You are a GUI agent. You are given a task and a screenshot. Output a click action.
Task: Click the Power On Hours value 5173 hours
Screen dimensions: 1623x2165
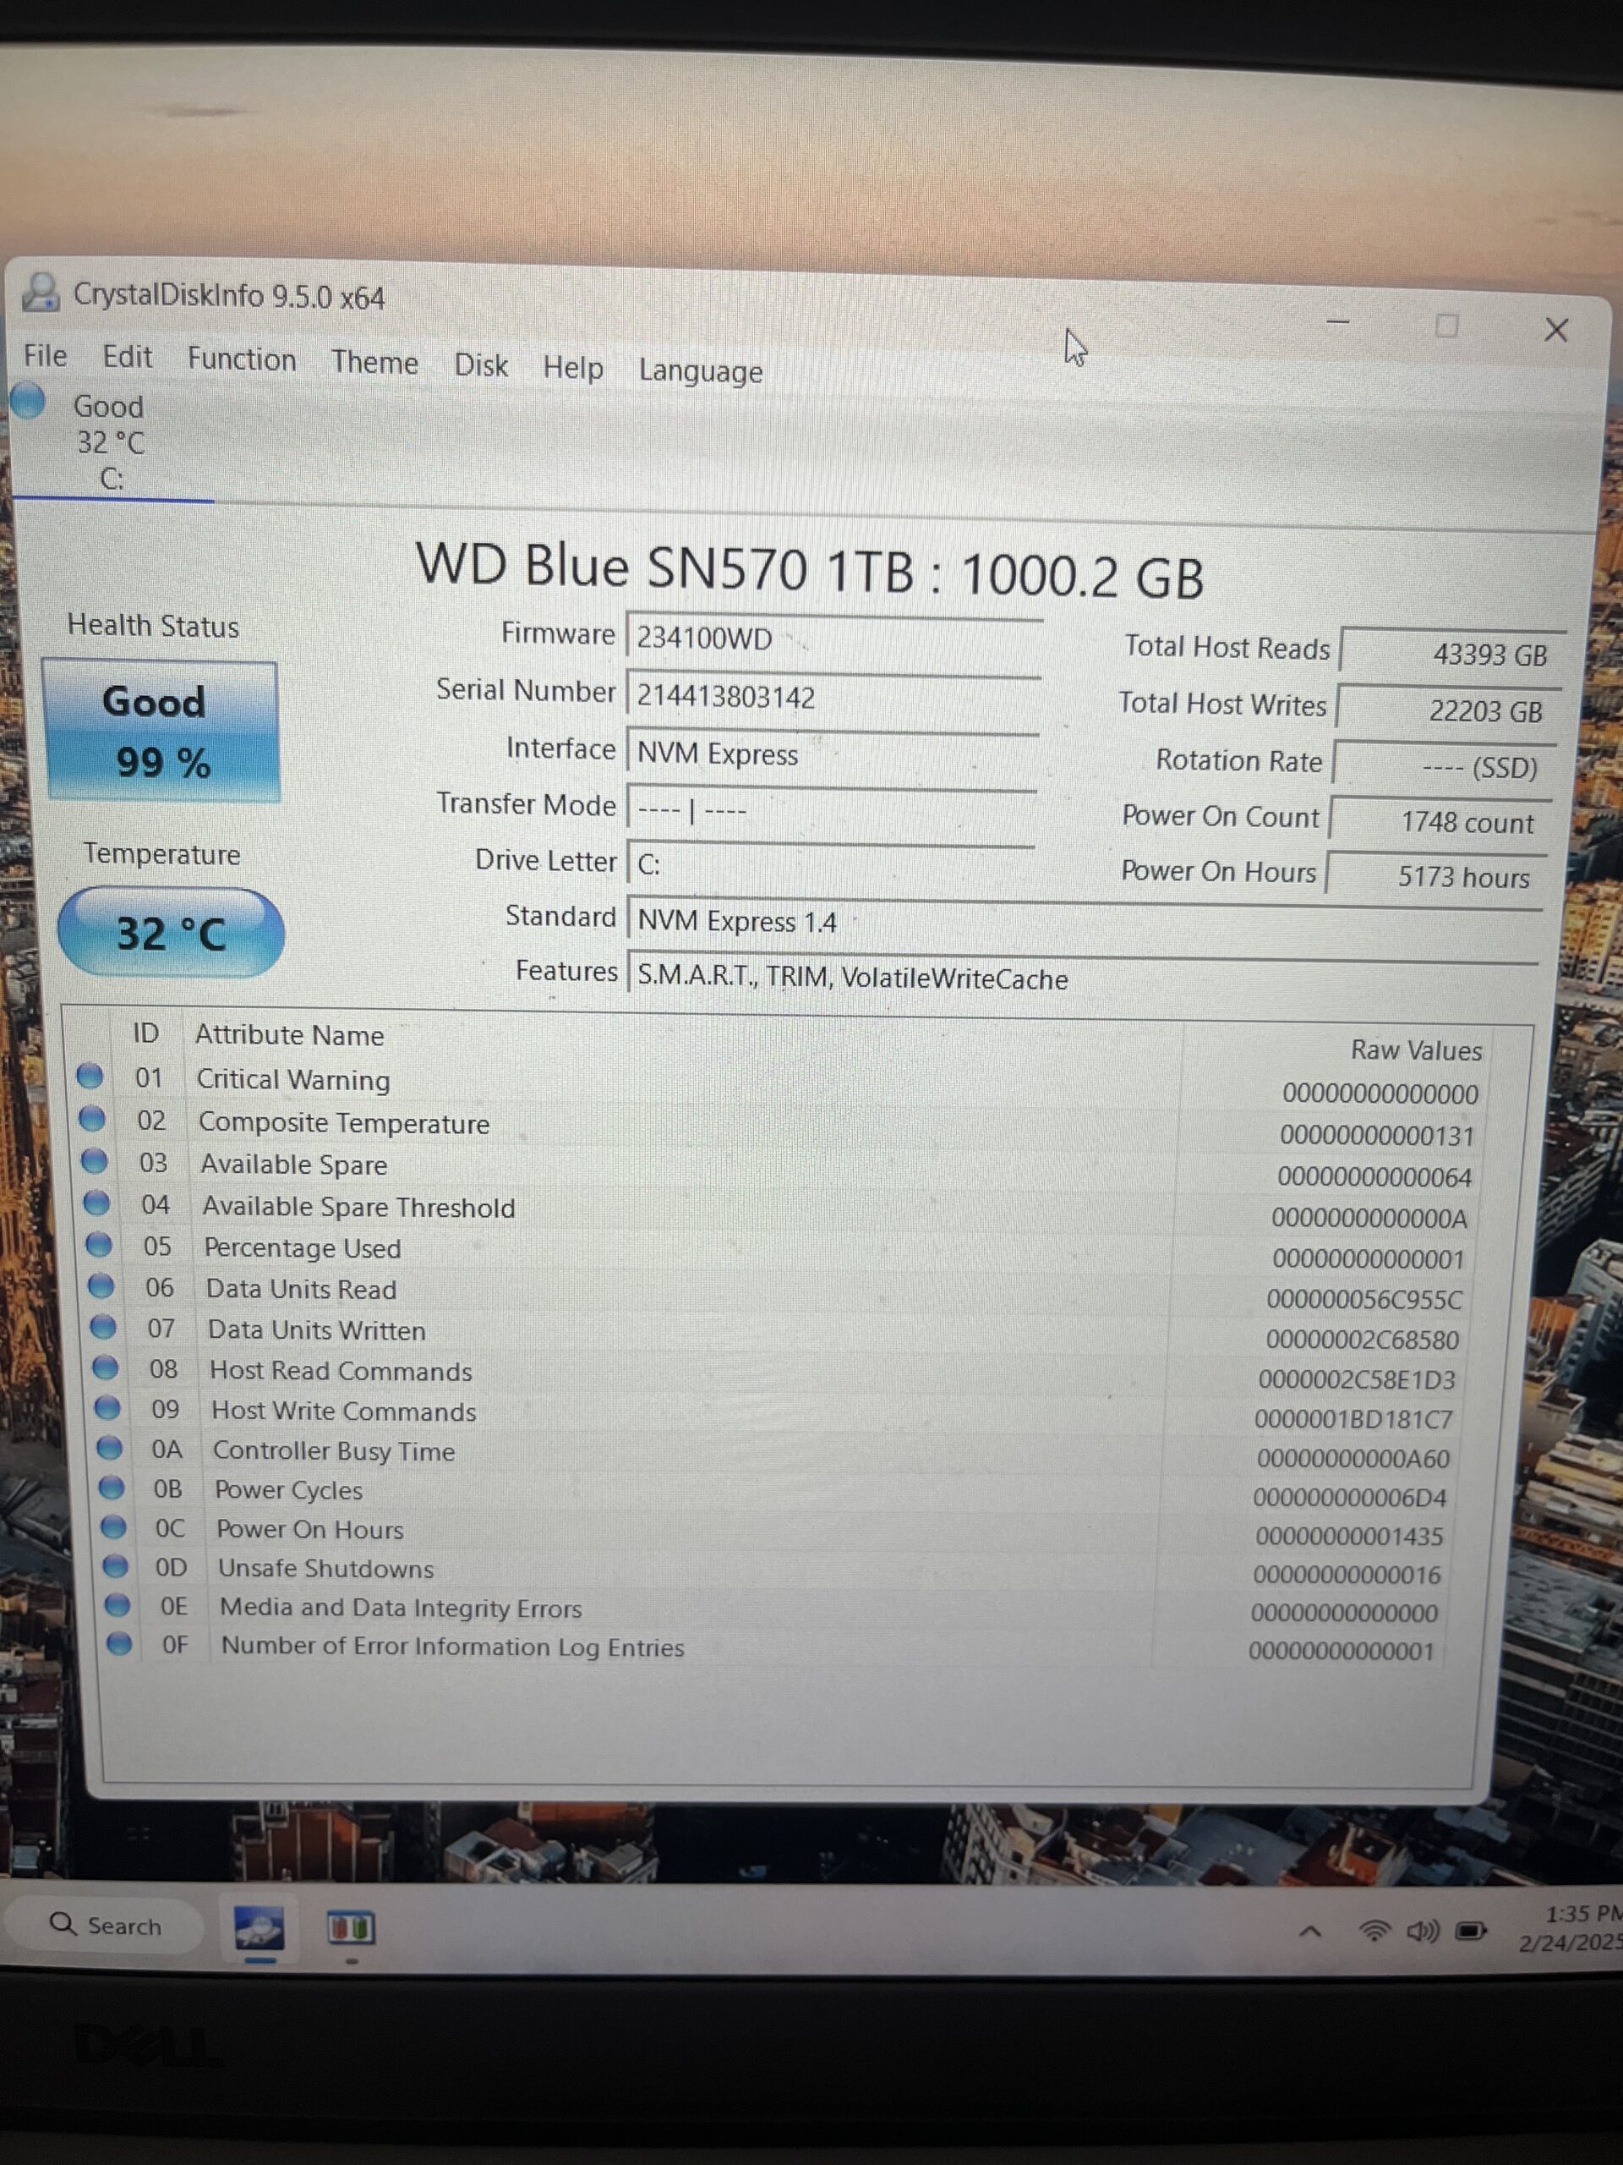pos(1435,876)
